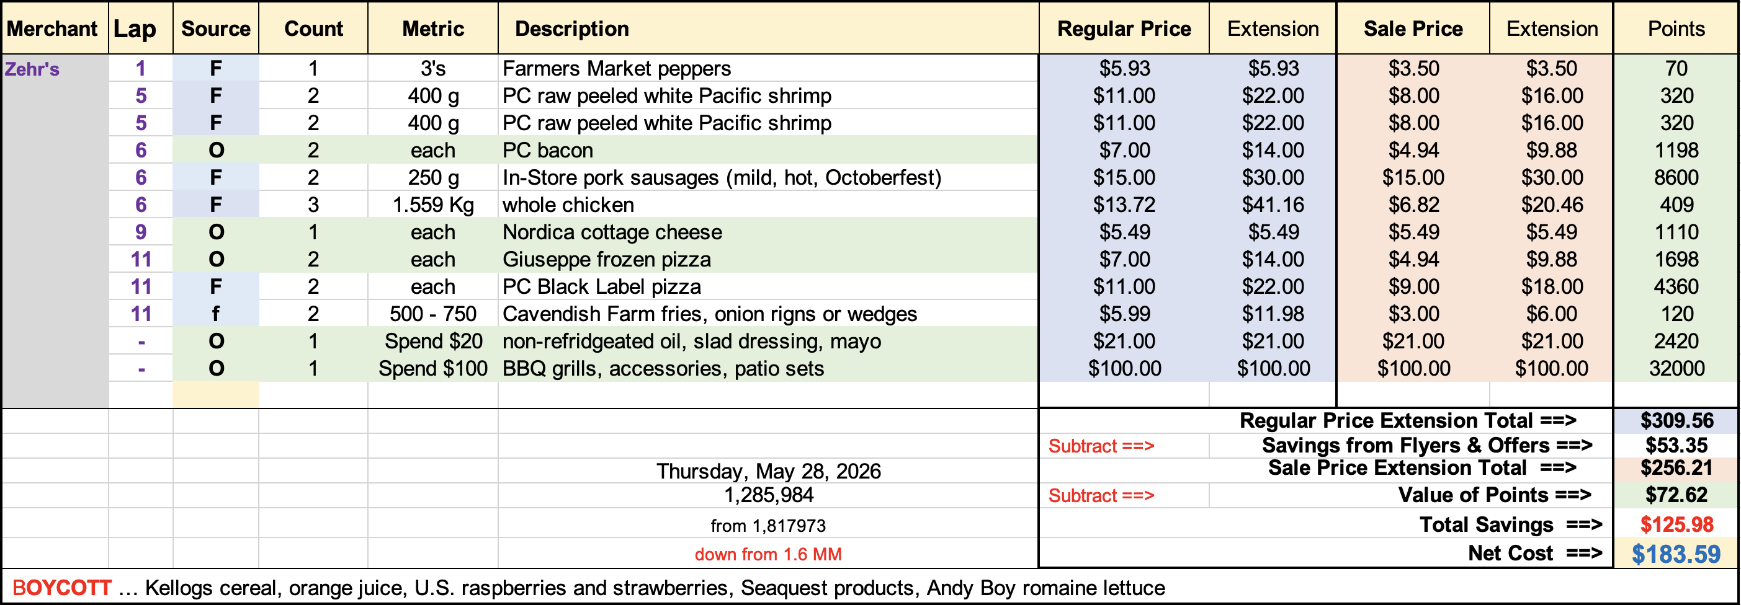Image resolution: width=1741 pixels, height=605 pixels.
Task: Click the Sale Price column header
Action: [x=1413, y=29]
